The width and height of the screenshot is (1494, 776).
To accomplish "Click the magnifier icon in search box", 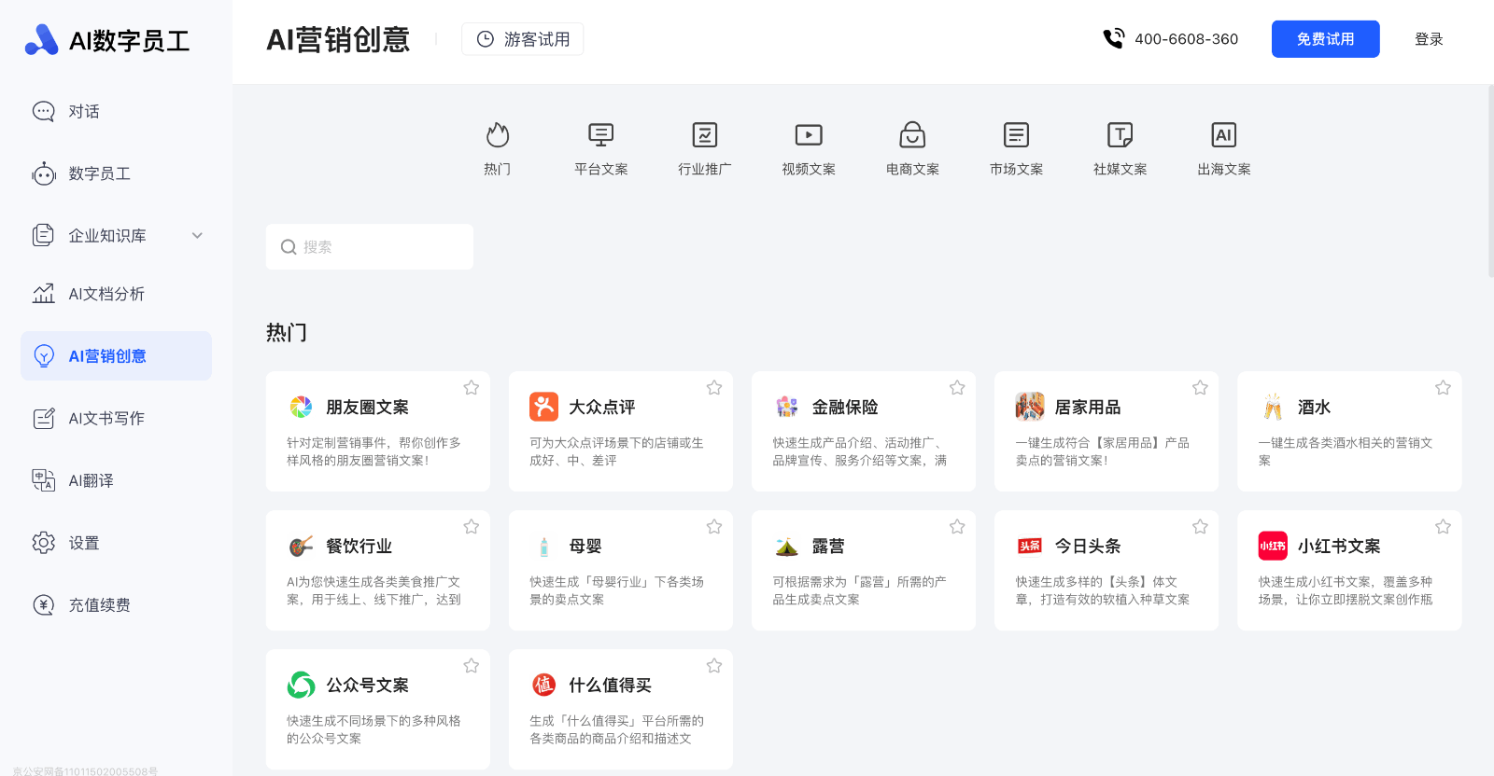I will click(289, 247).
